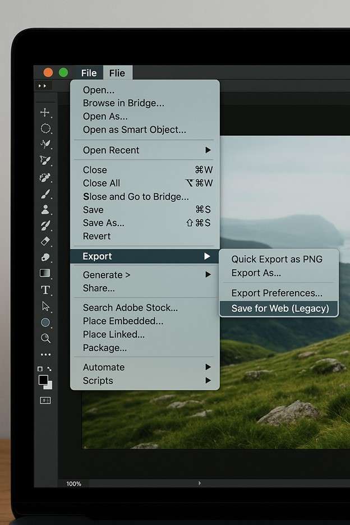The width and height of the screenshot is (350, 525).
Task: Select the Gradient tool
Action: coord(45,273)
